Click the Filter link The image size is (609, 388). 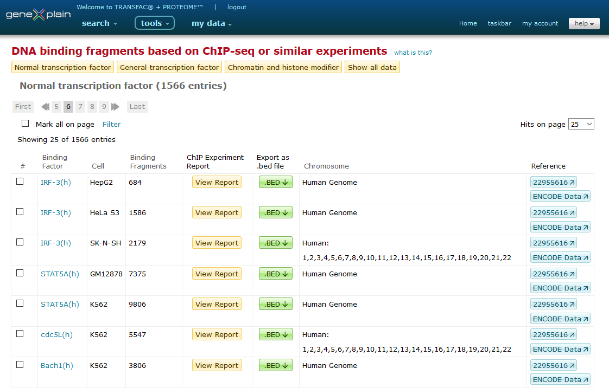tap(111, 124)
